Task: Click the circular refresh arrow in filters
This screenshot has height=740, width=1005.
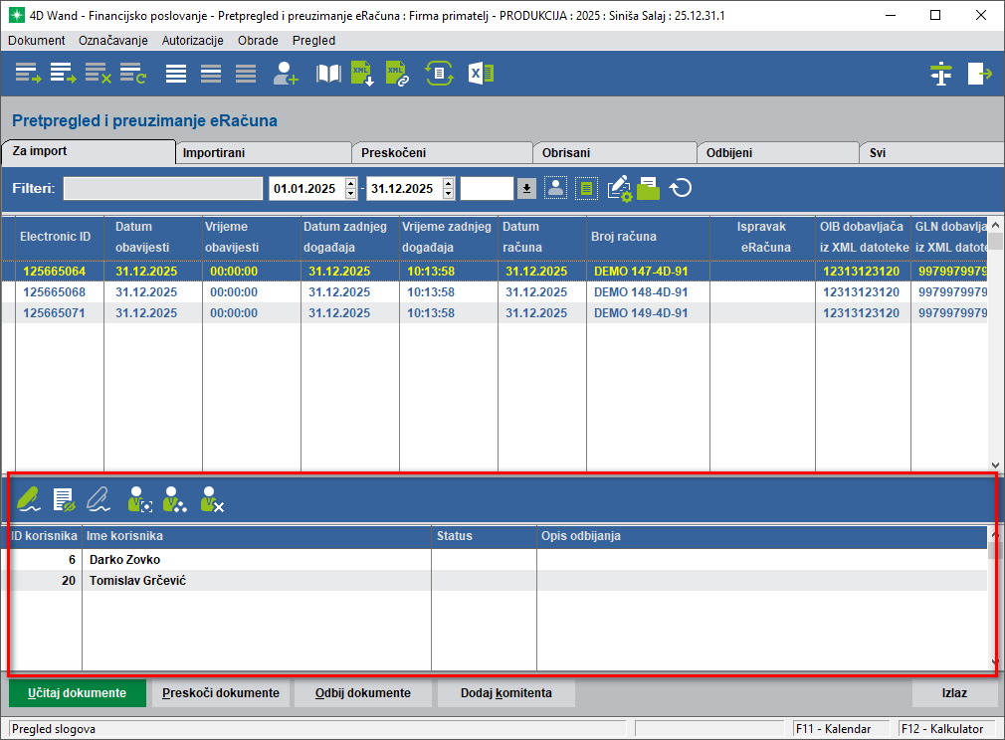Action: click(x=681, y=188)
